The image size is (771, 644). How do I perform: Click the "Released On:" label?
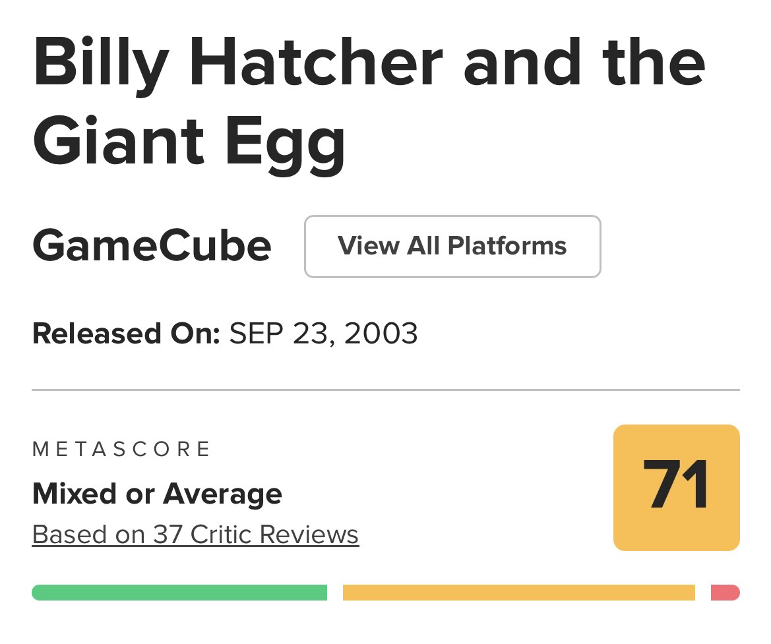(125, 334)
